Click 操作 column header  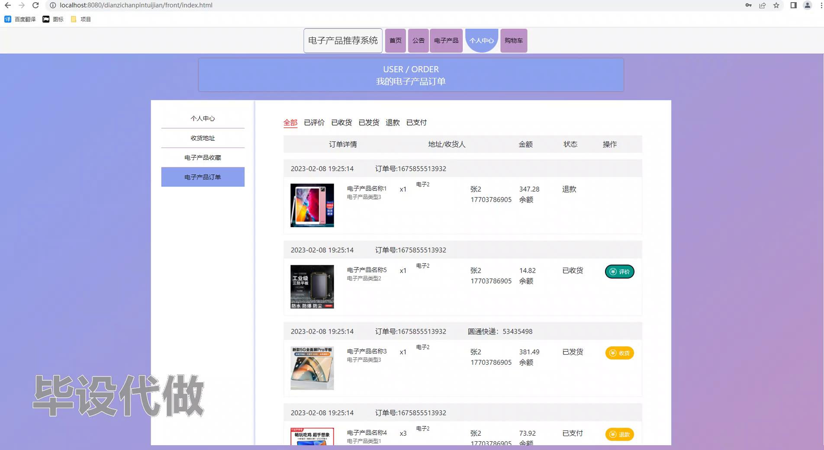pyautogui.click(x=610, y=145)
